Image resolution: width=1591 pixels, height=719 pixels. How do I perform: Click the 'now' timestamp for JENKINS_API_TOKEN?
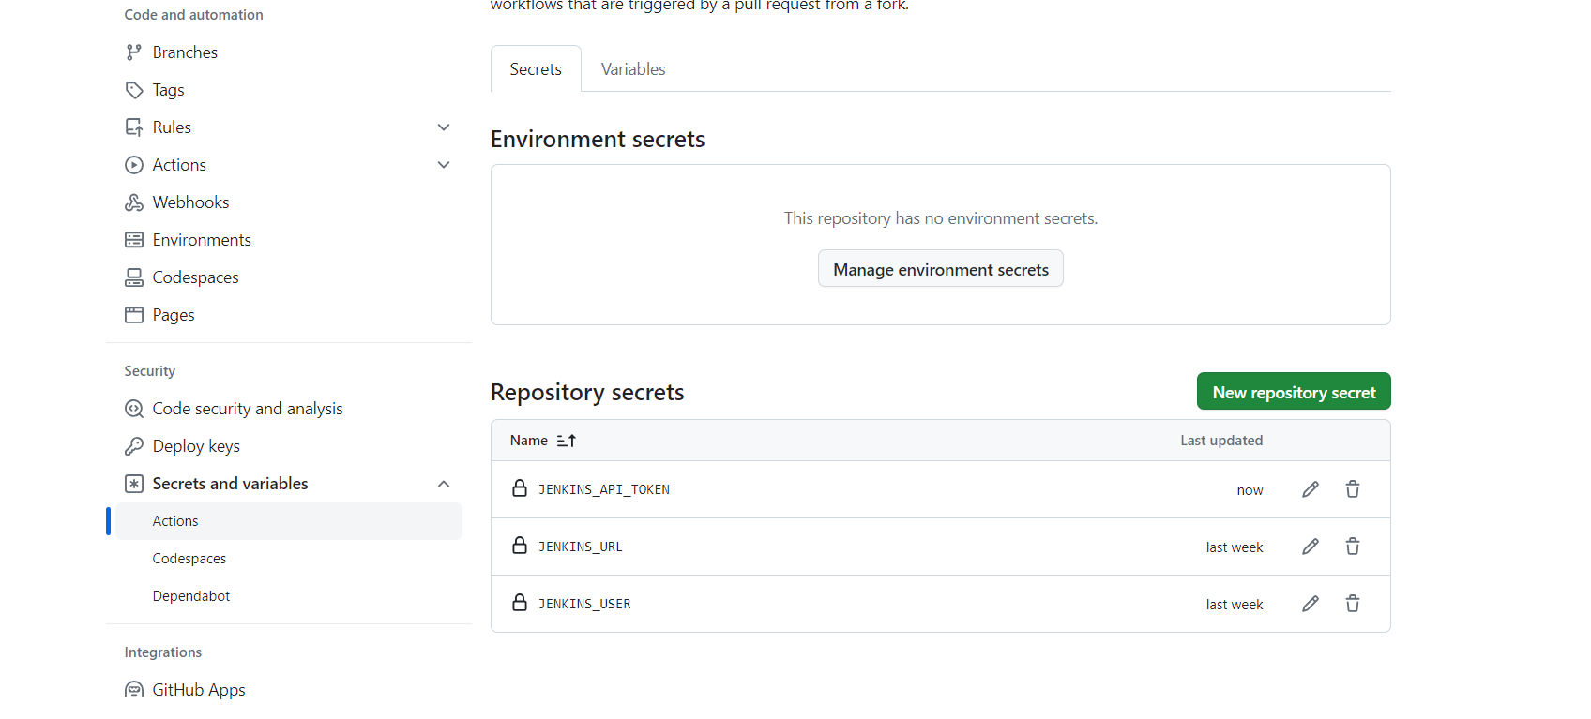pyautogui.click(x=1250, y=490)
